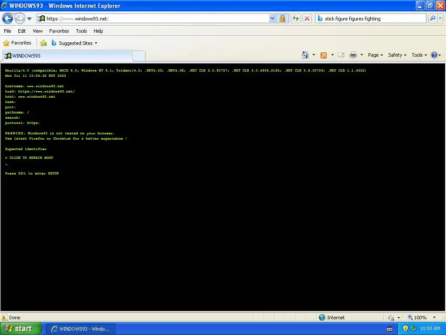
Task: Click the search magnifier button
Action: [432, 18]
